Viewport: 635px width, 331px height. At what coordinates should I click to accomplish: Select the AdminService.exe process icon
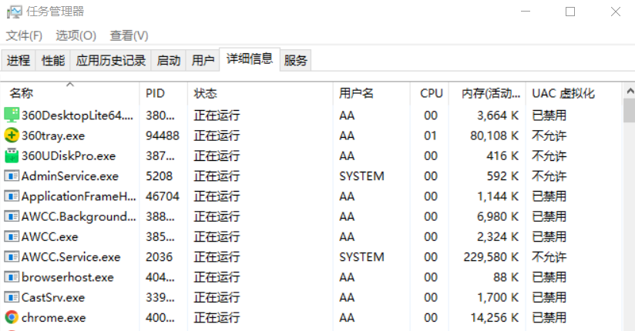(12, 176)
